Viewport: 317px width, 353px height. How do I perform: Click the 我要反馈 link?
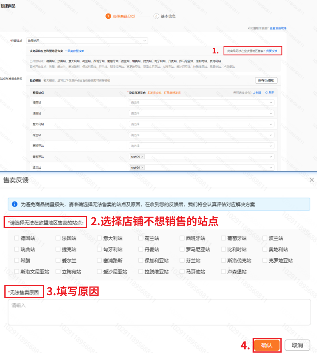pos(272,51)
